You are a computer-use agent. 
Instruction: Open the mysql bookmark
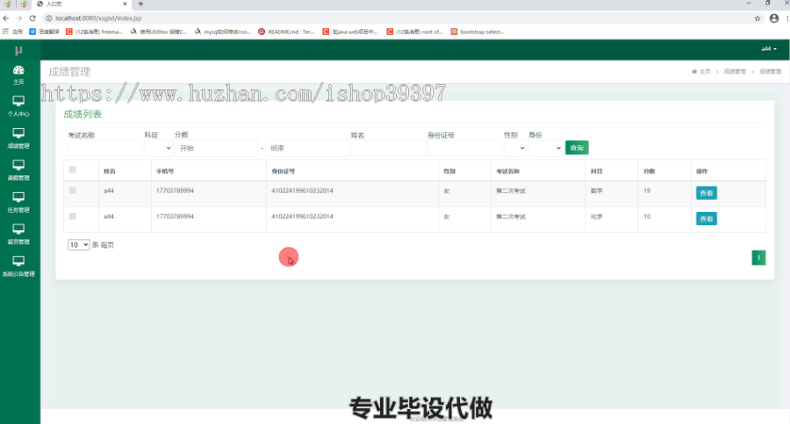[223, 32]
